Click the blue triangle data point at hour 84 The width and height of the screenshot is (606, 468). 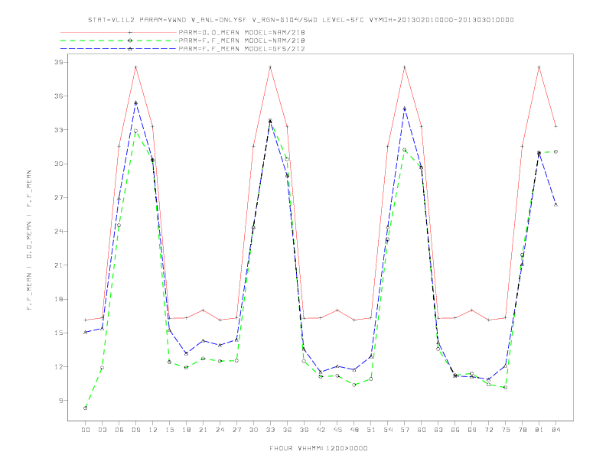click(x=556, y=205)
